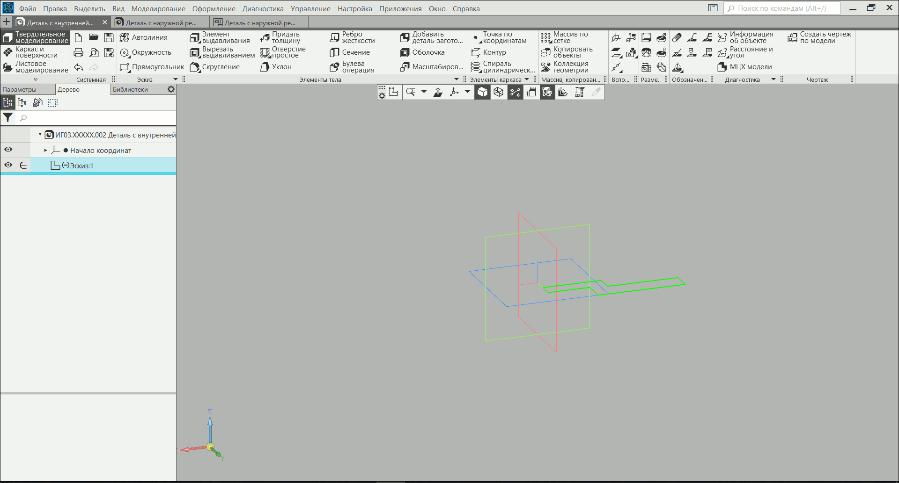Open print preview (magnifier over page icon)
Image resolution: width=899 pixels, height=483 pixels.
pyautogui.click(x=94, y=52)
